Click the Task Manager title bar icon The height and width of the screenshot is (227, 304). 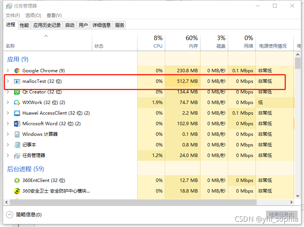[x=9, y=6]
